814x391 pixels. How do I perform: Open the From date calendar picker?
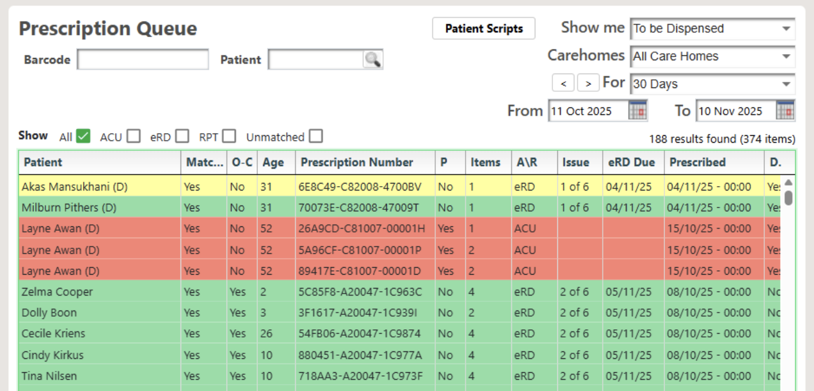click(638, 111)
